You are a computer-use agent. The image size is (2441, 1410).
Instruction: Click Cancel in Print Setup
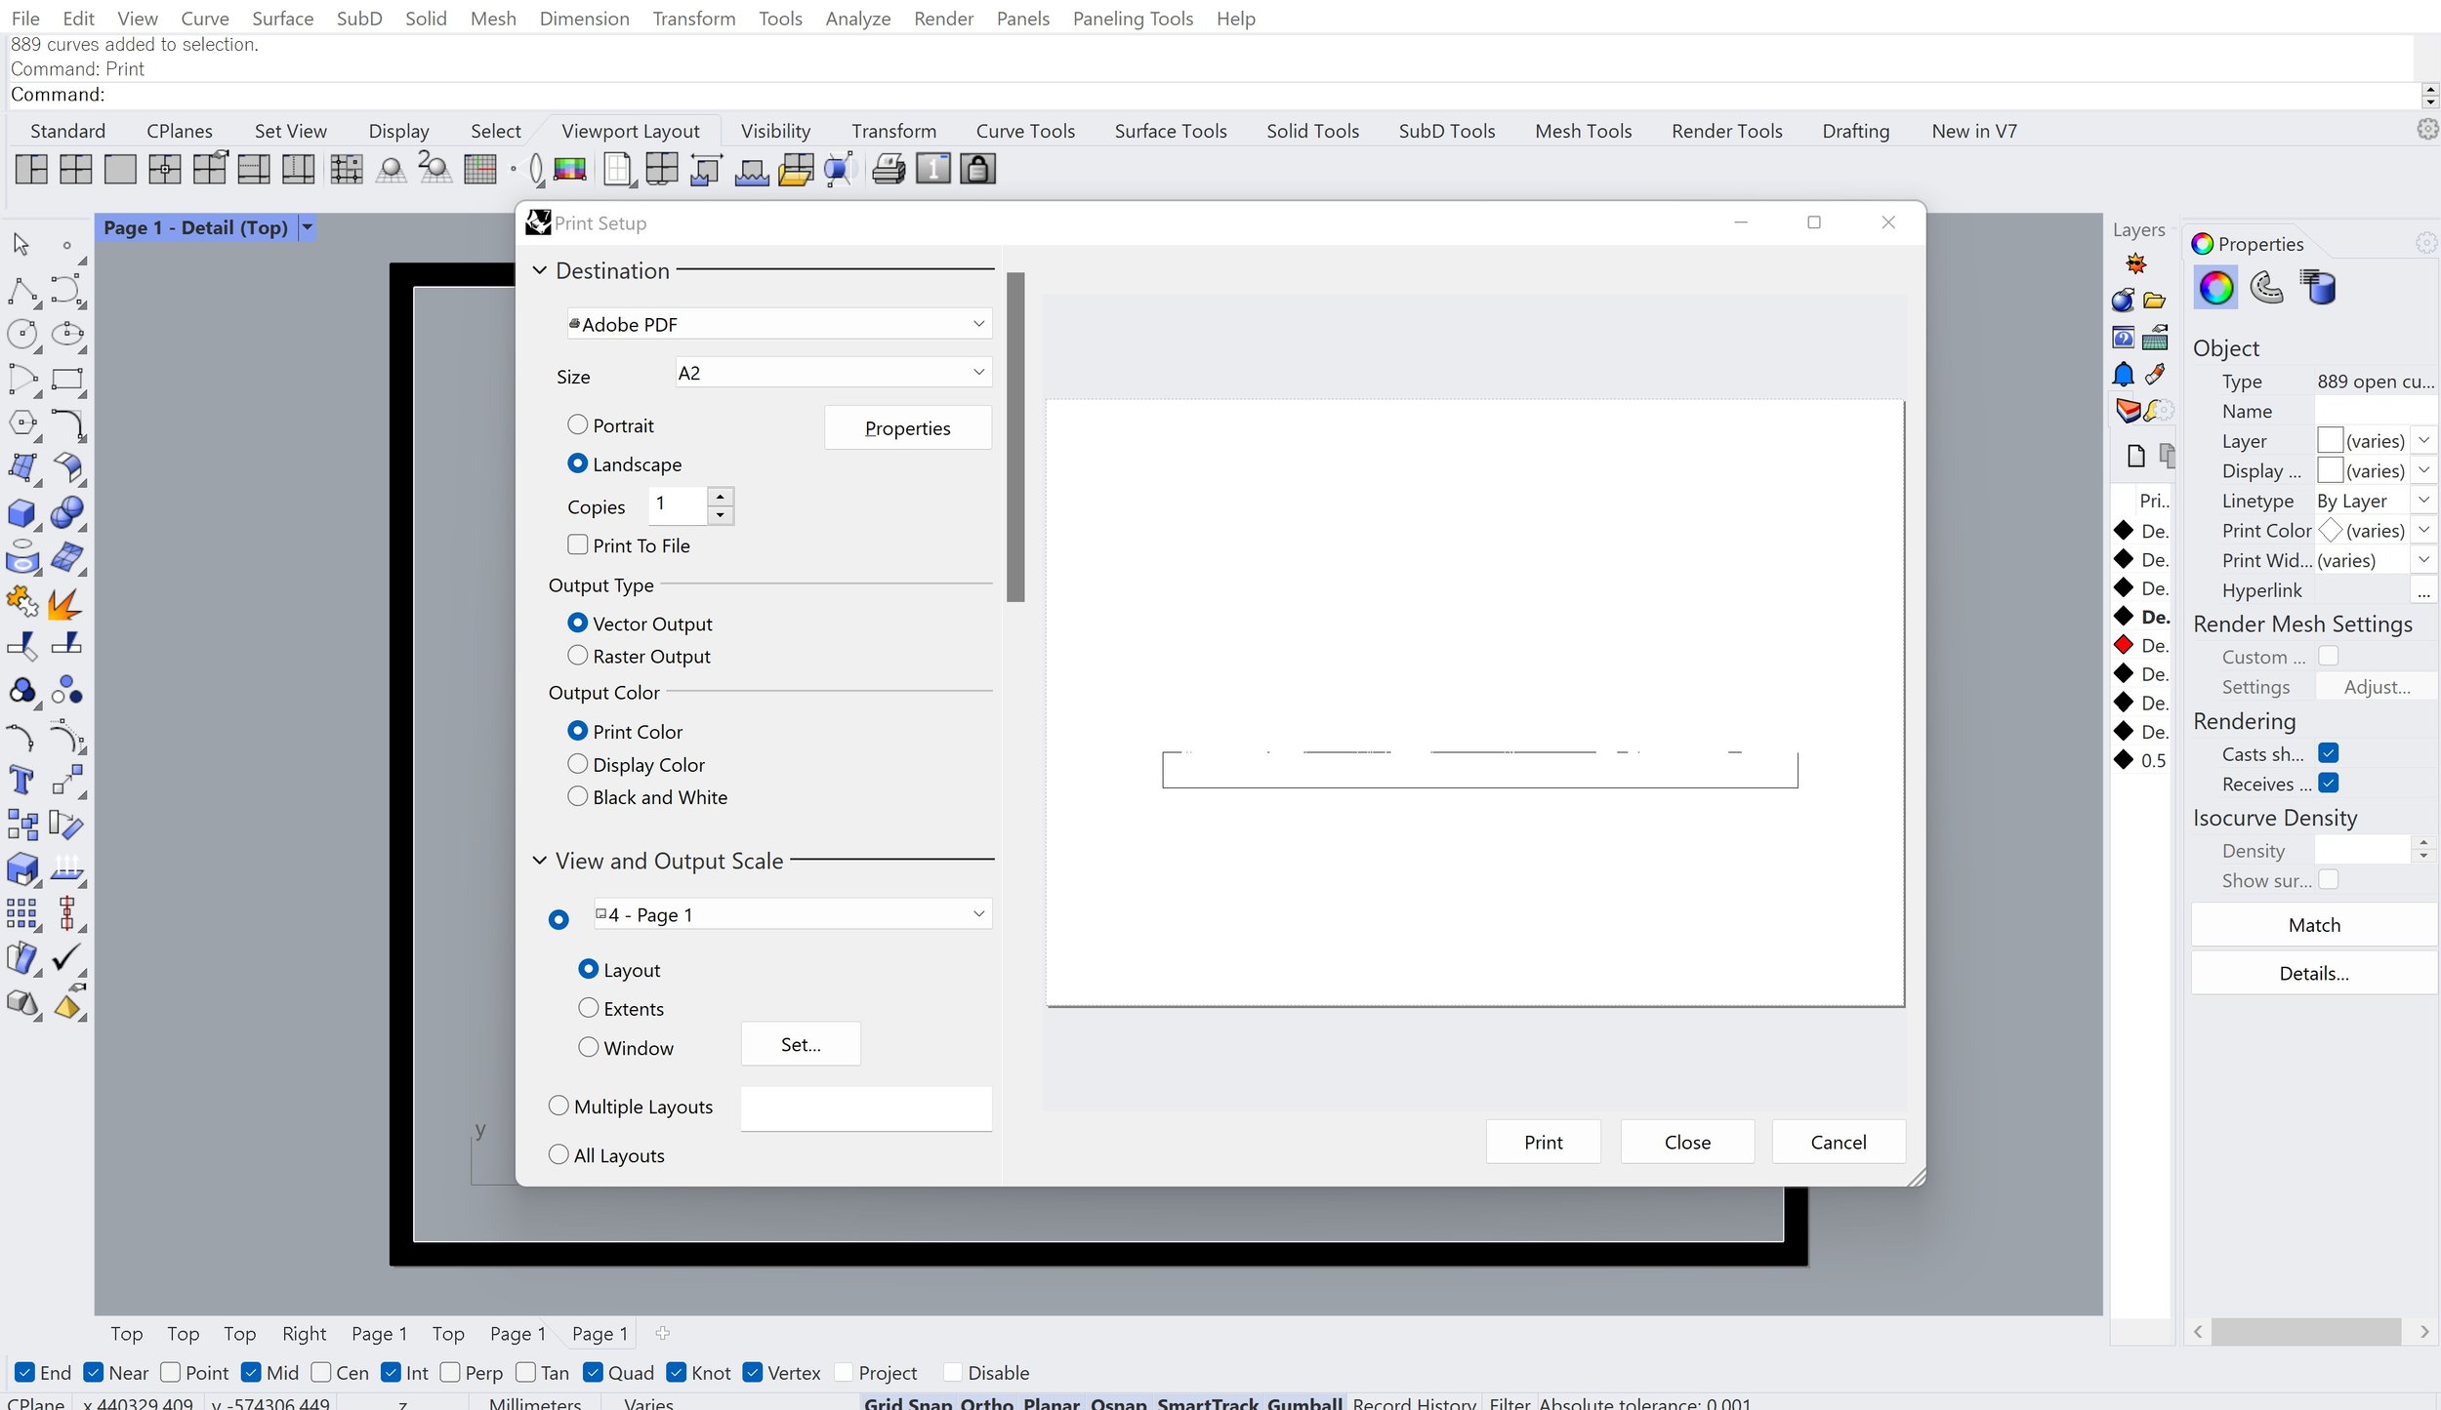(x=1838, y=1142)
